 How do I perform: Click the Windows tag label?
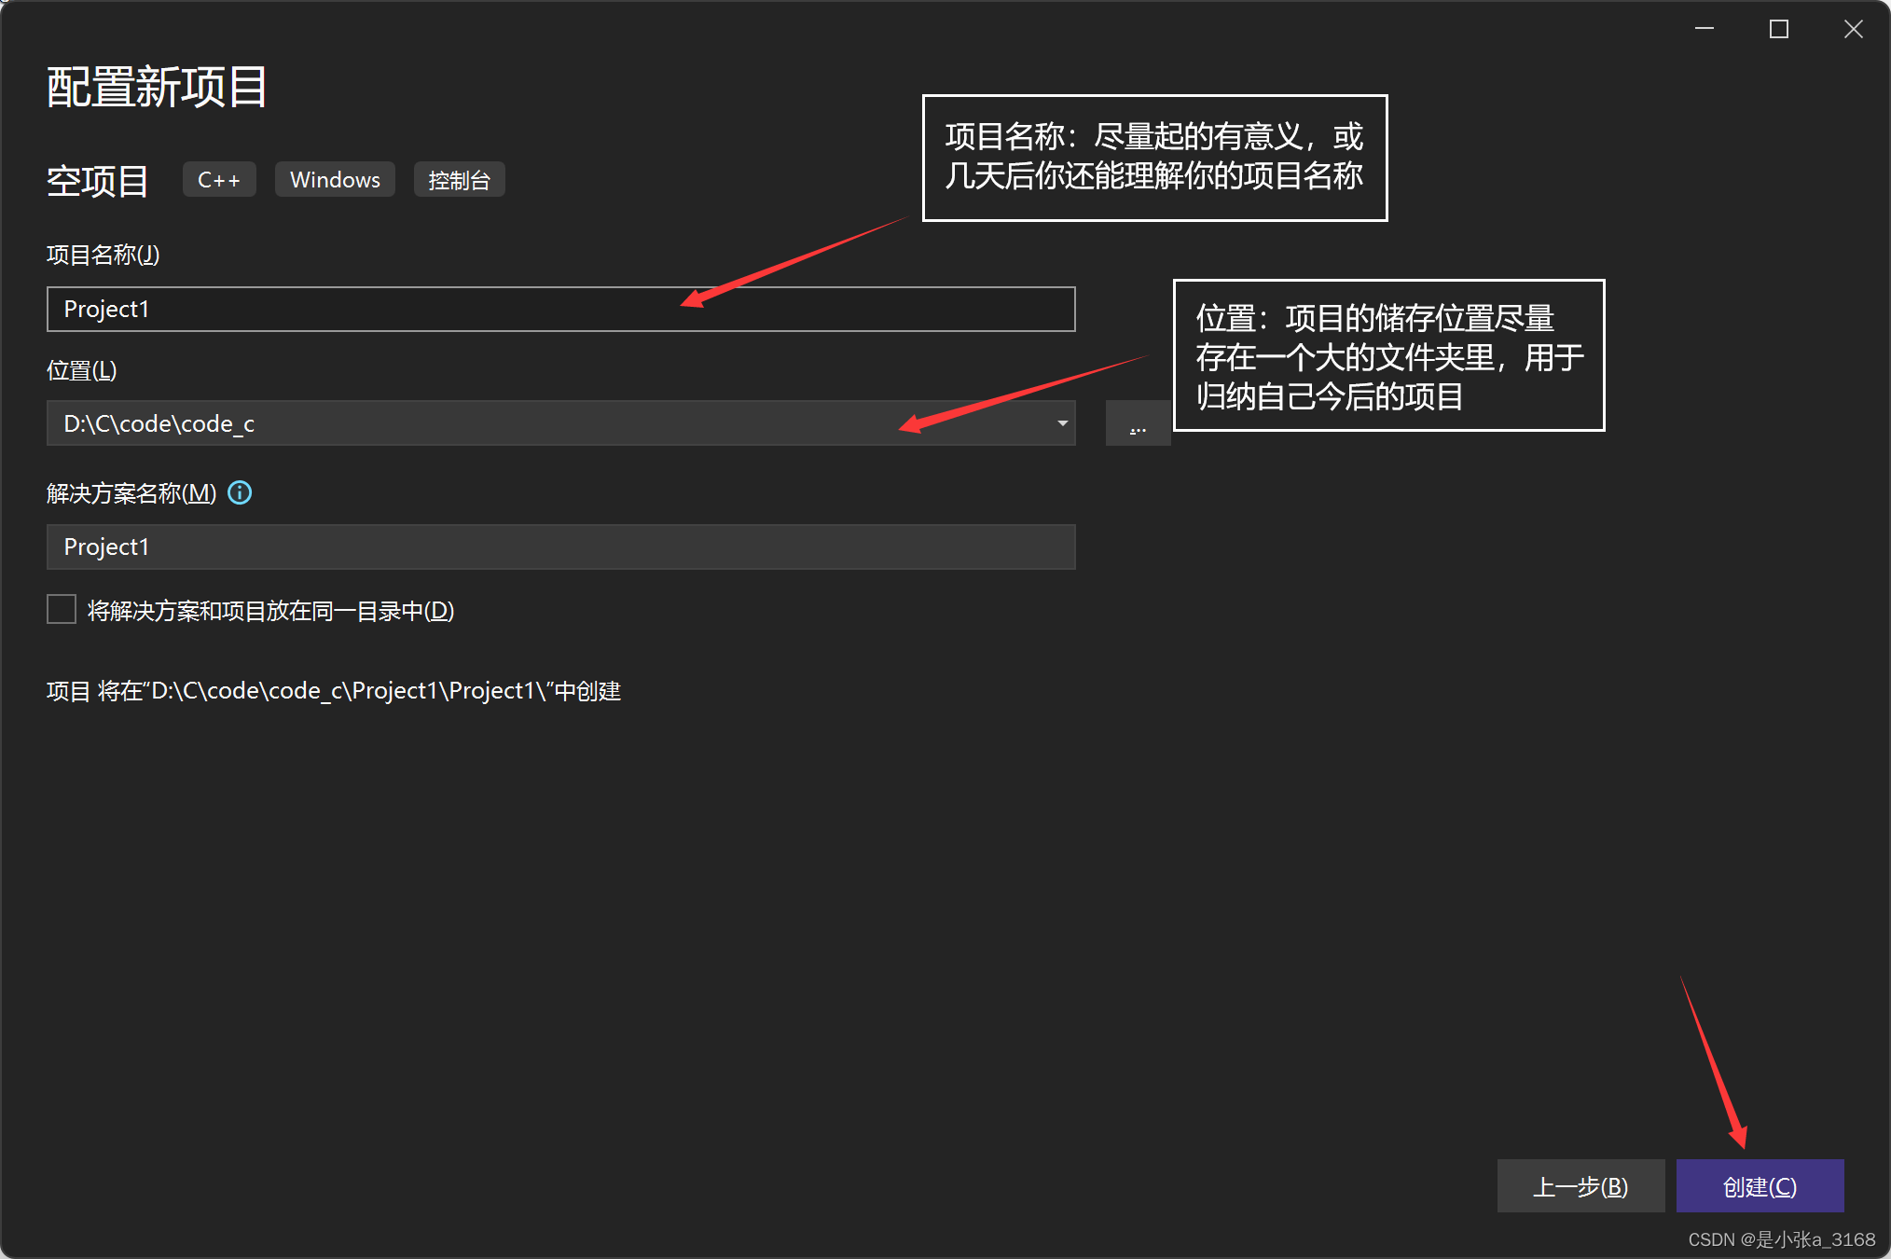(x=335, y=180)
